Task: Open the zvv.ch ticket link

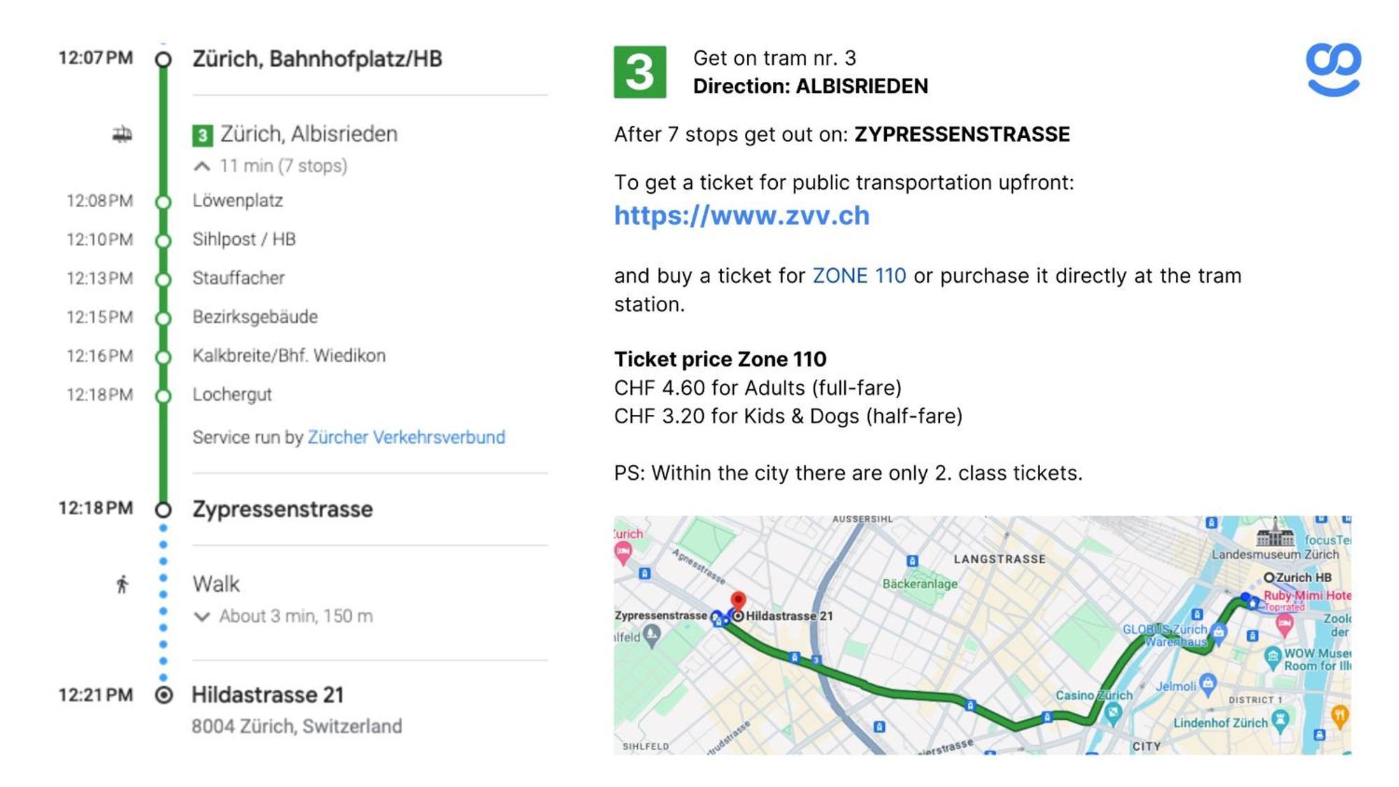Action: (741, 215)
